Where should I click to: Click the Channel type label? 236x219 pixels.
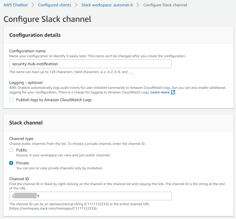pos(21,139)
